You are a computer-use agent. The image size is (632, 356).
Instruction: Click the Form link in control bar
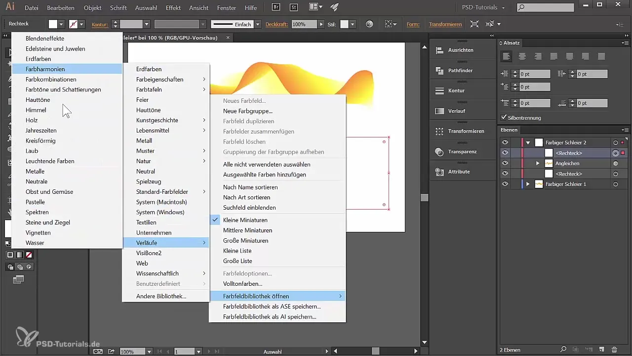point(413,24)
